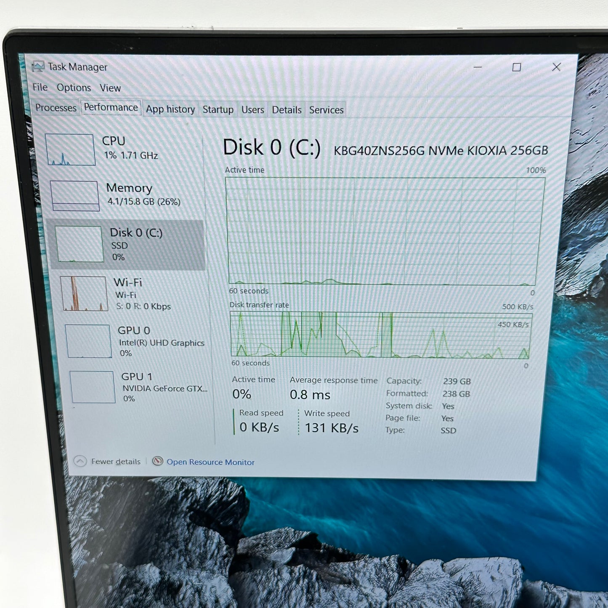This screenshot has height=608, width=608.
Task: Click the Memory usage mini graph thumbnail
Action: 75,196
